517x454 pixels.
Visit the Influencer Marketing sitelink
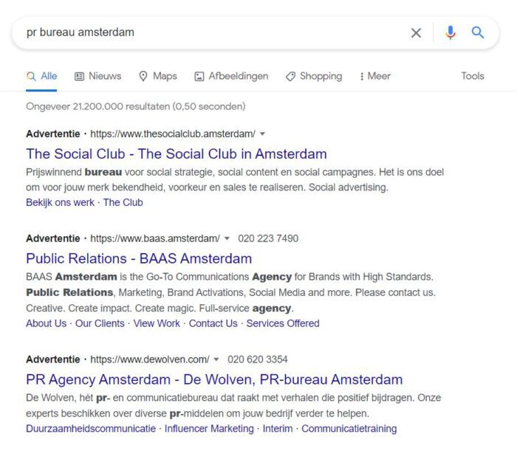coord(209,428)
